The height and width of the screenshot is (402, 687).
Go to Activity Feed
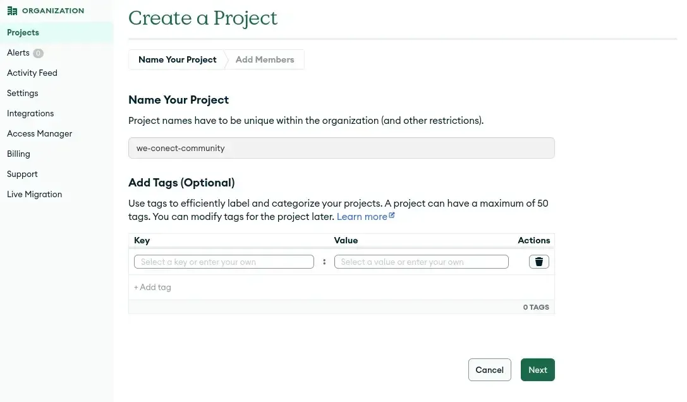(x=32, y=73)
